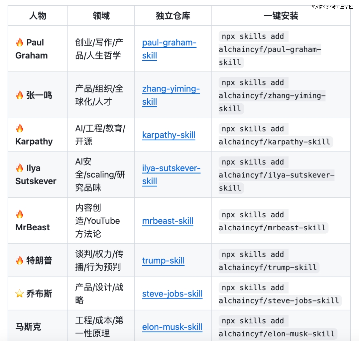
Task: Click the fire emoji above Karpathy
Action: click(x=20, y=128)
